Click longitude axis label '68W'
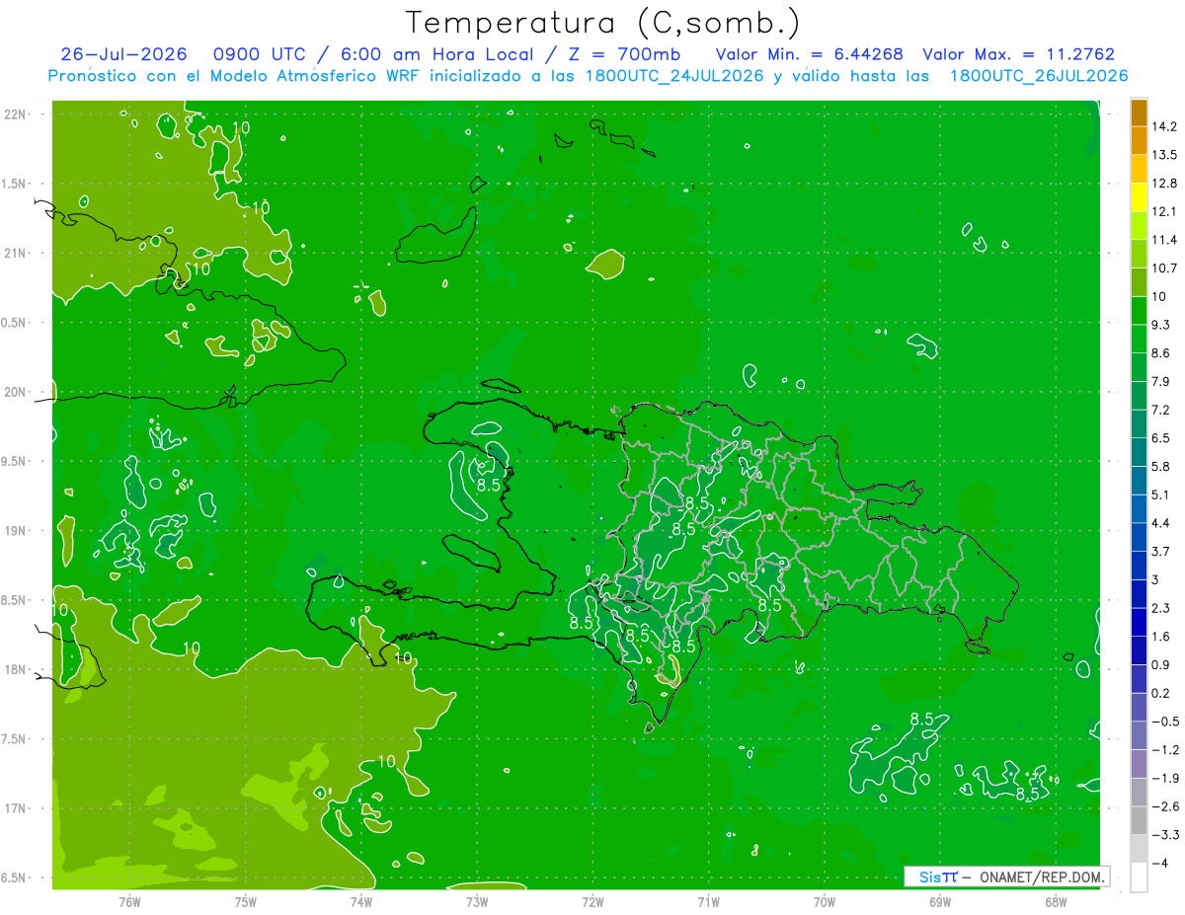Screen dimensions: 1185x915 tap(1056, 902)
